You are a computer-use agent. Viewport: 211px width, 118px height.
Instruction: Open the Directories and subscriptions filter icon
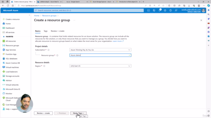[x=154, y=10]
